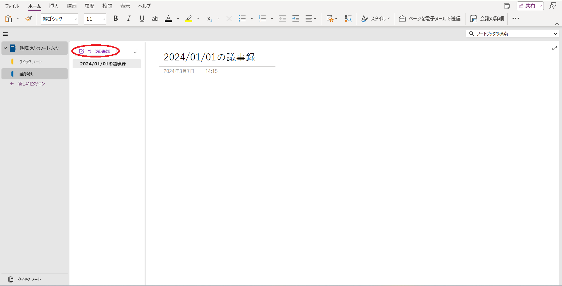Open the tag search tool
This screenshot has width=562, height=286.
pos(348,18)
